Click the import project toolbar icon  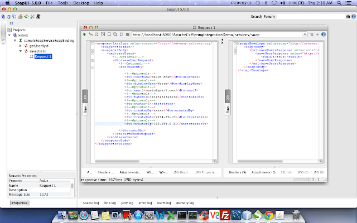point(9,17)
